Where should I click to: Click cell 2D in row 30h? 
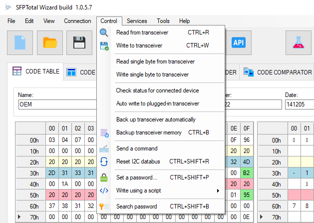52,173
